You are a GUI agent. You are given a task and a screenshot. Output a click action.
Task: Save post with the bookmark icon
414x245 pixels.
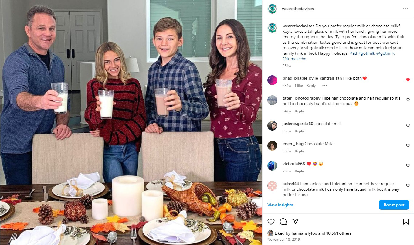[x=406, y=222]
